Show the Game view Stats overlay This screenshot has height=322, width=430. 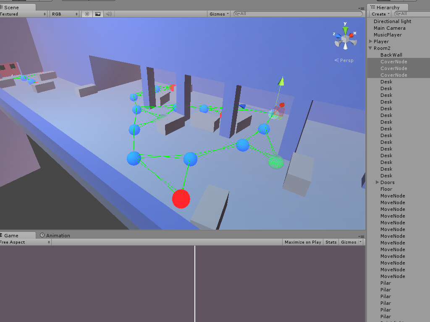point(331,242)
